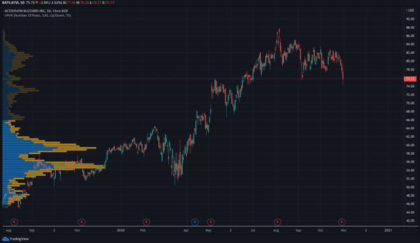The image size is (420, 243).
Task: Click the 70.00 price axis label
Action: tap(410, 103)
